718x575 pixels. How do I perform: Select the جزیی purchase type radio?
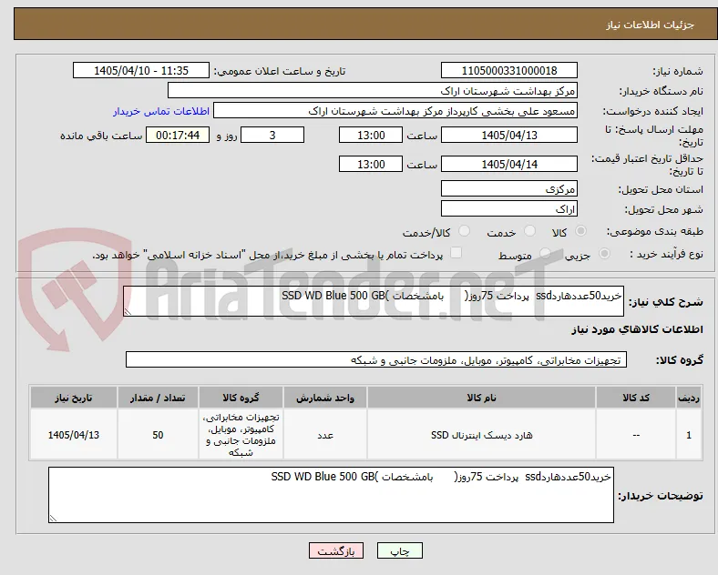click(x=604, y=254)
